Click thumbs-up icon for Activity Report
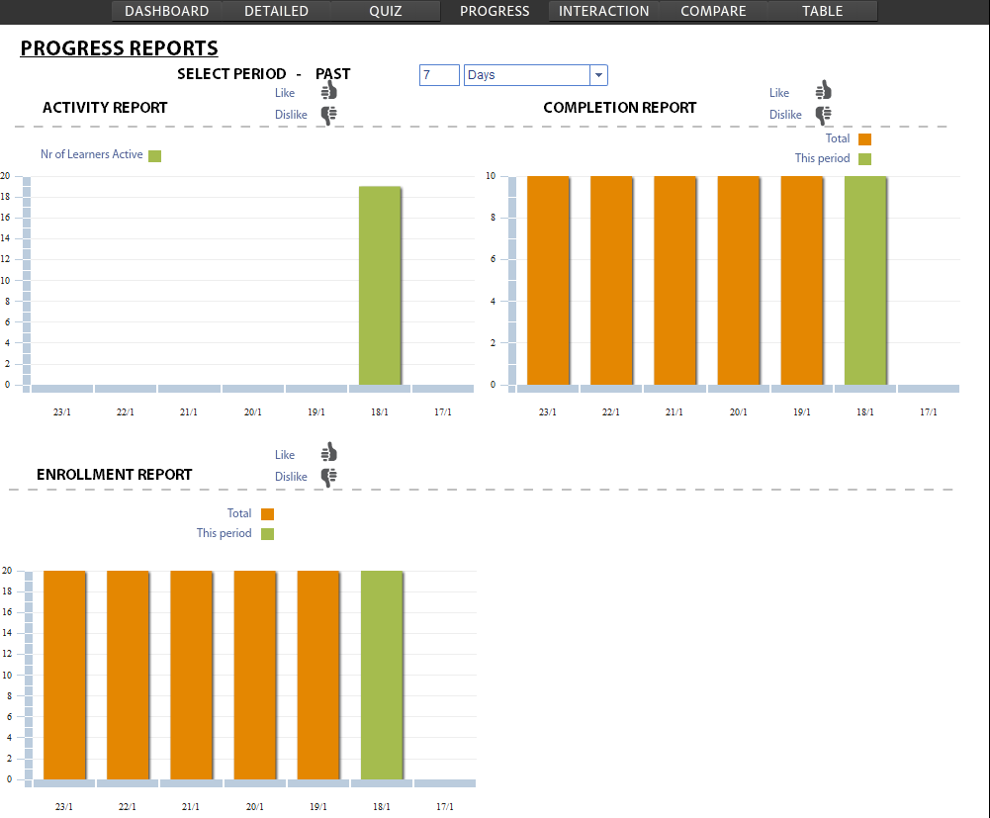This screenshot has width=990, height=818. 329,91
